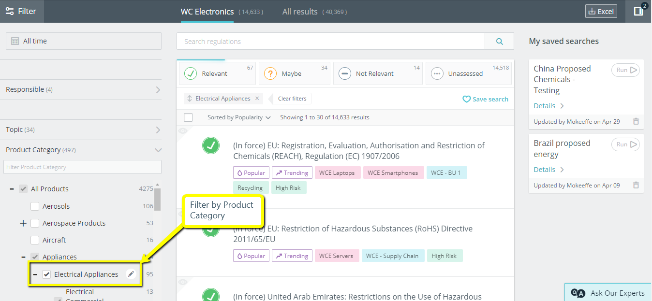Open the Sorted by Popularity dropdown
The height and width of the screenshot is (301, 652).
pos(237,117)
